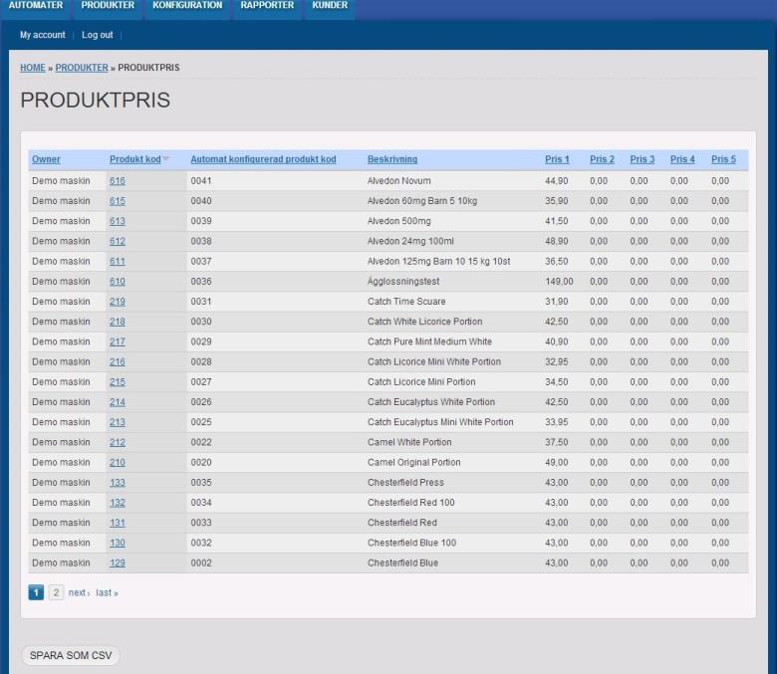
Task: Open product code 219 link
Action: [x=118, y=302]
